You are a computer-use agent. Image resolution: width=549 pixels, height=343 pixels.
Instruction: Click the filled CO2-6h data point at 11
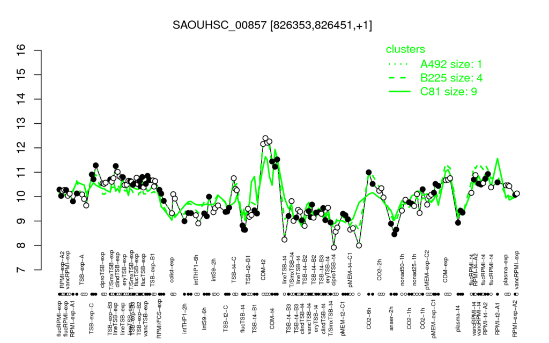click(368, 172)
